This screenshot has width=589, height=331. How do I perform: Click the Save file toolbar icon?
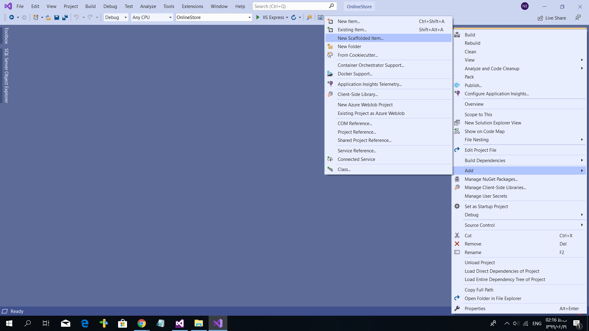click(x=56, y=17)
